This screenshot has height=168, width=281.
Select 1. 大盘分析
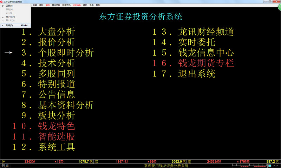point(48,32)
